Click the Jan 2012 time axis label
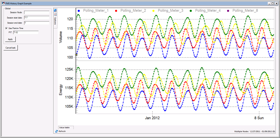280x138 pixels. point(152,118)
